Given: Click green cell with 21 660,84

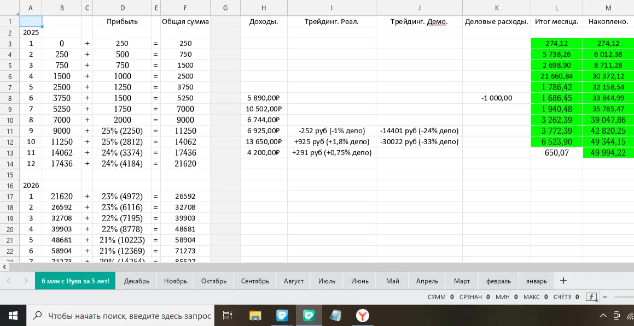Looking at the screenshot, I should (x=557, y=76).
